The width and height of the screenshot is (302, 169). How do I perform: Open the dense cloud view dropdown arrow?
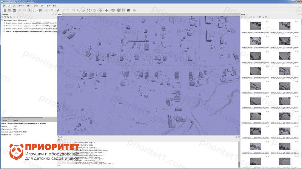click(x=97, y=11)
